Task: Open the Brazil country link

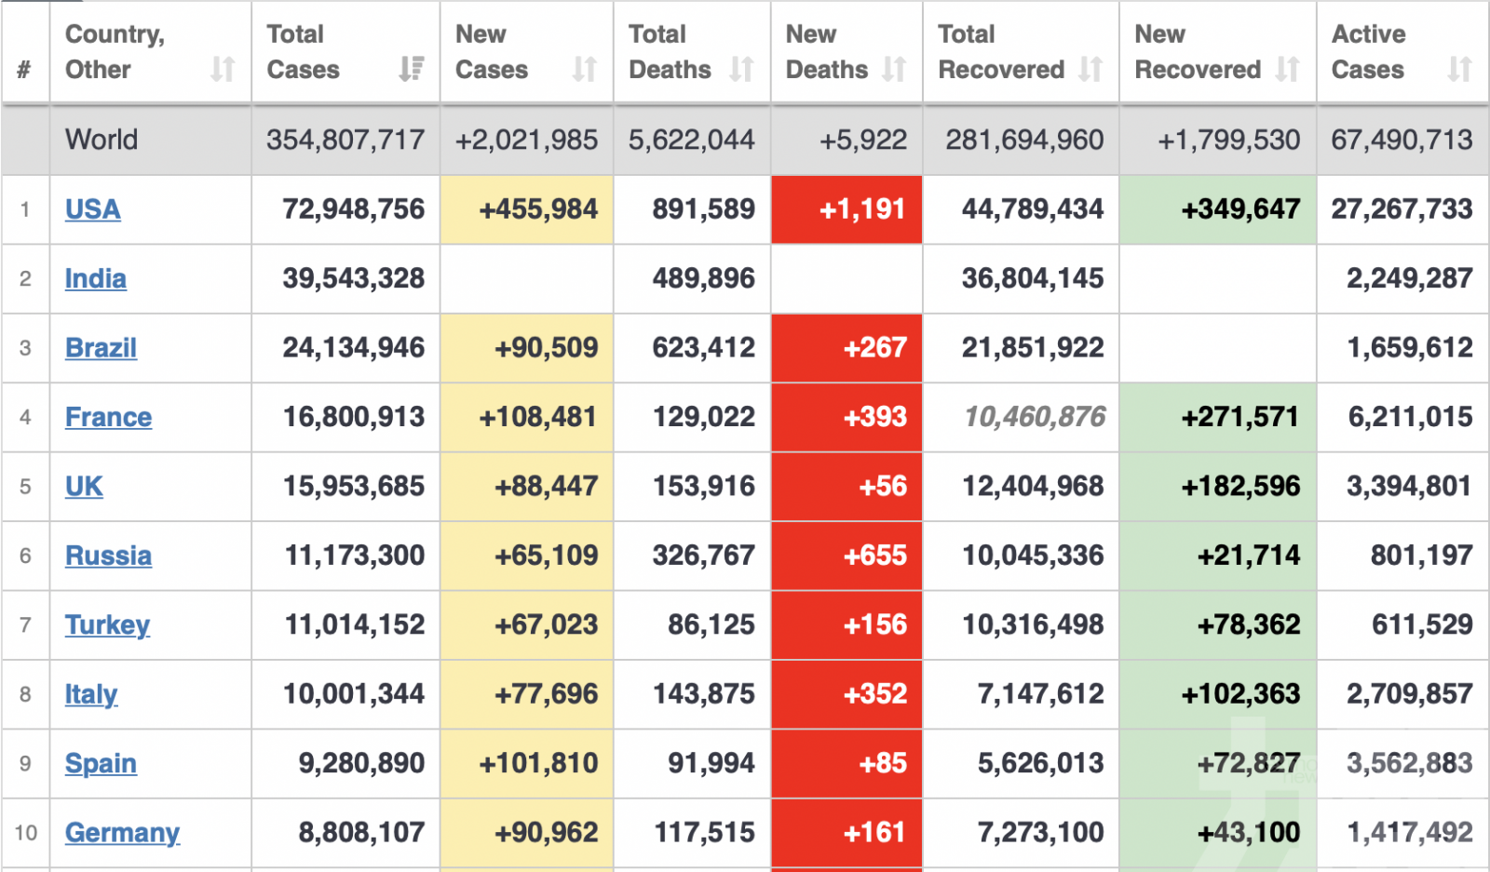Action: click(101, 348)
